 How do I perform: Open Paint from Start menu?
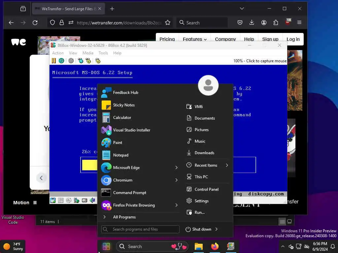[x=140, y=142]
